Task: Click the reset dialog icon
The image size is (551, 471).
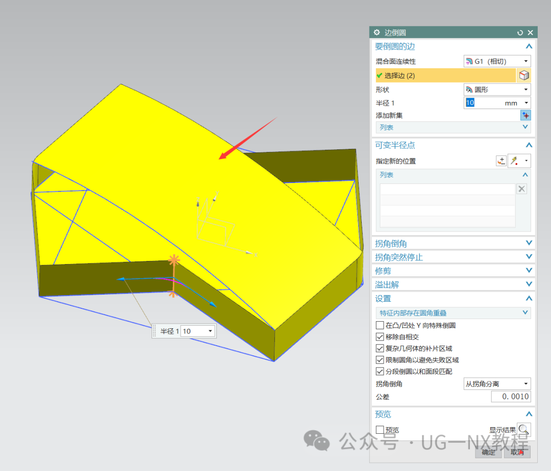Action: pos(520,33)
